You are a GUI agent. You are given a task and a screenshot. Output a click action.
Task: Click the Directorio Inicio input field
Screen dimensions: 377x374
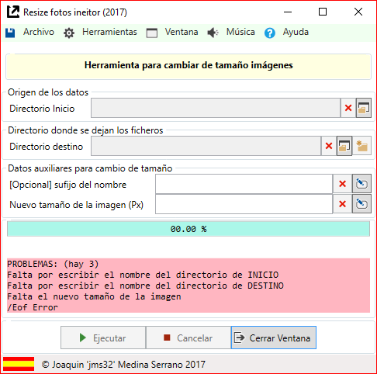[216, 108]
